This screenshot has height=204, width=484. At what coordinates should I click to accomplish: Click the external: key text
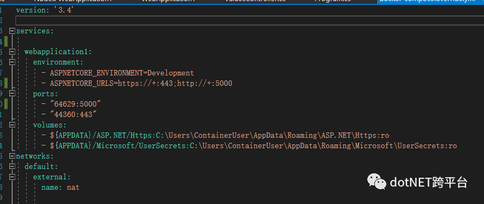point(52,177)
